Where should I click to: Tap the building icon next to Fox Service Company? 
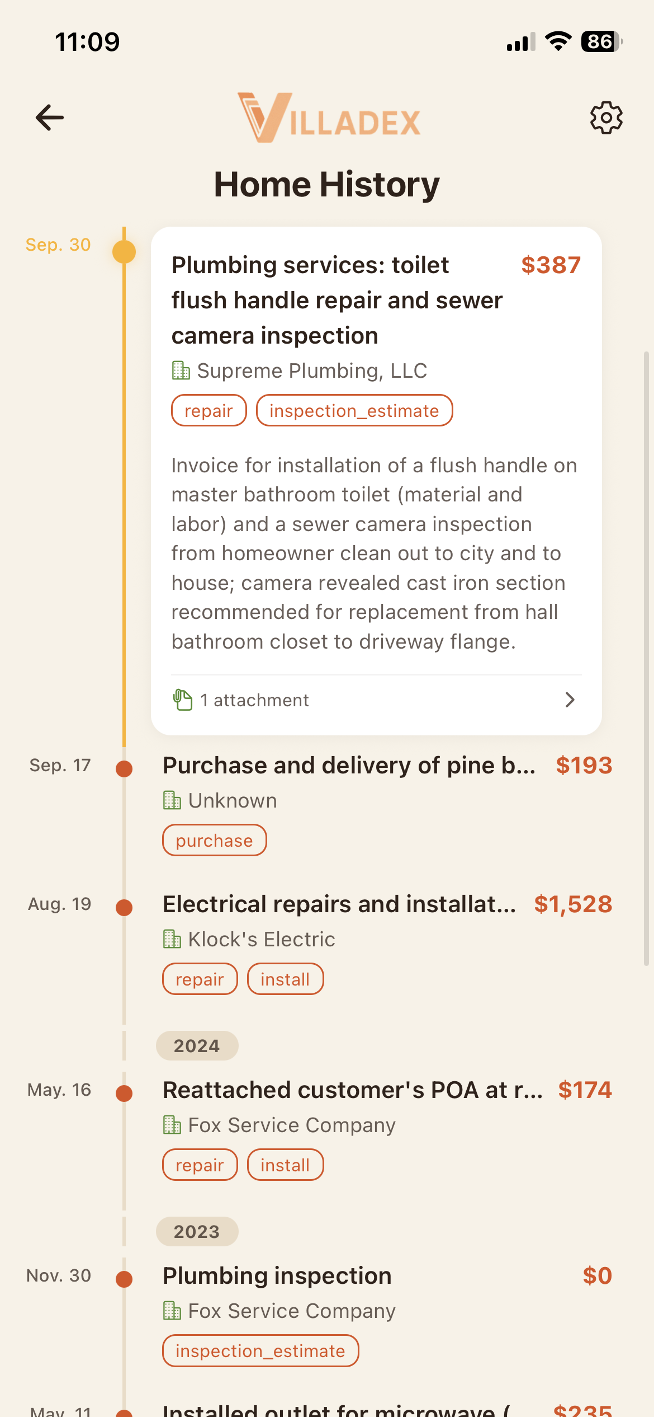[x=173, y=1125]
